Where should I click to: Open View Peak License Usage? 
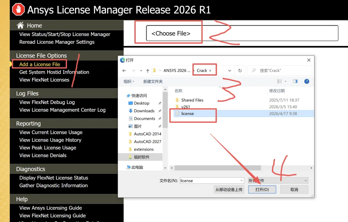click(48, 148)
